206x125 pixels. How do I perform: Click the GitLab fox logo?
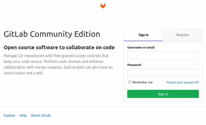click(x=103, y=6)
